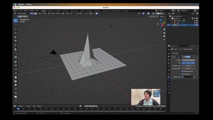Select the Inset Faces tool
This screenshot has width=213, height=120.
16,62
